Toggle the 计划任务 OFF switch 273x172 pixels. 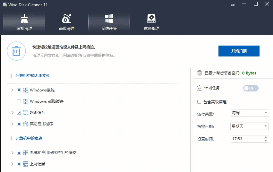coord(251,88)
